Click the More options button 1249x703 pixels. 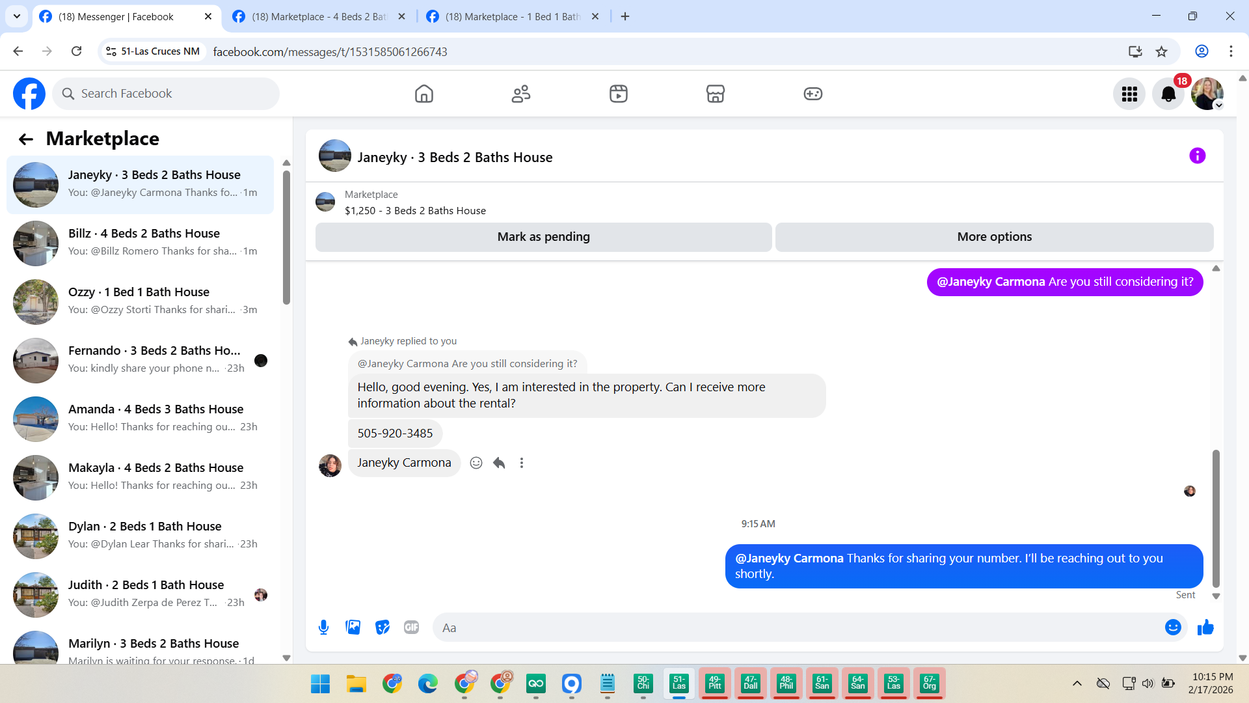tap(994, 237)
